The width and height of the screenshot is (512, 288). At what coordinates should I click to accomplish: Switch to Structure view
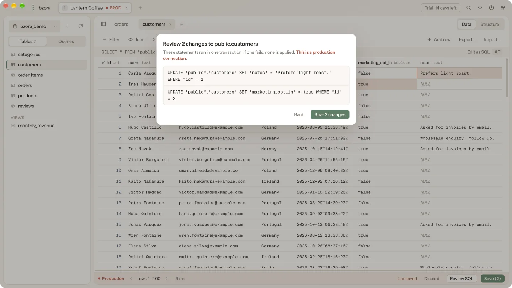pyautogui.click(x=490, y=24)
